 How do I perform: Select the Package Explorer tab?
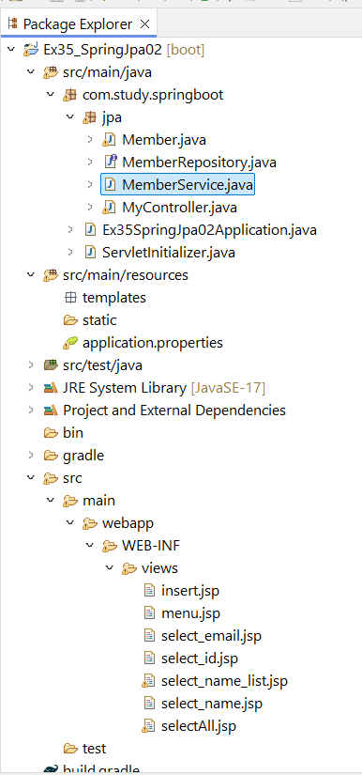click(x=80, y=23)
